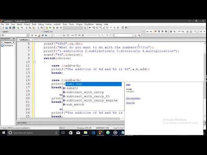Click the Copy icon
The width and height of the screenshot is (207, 155).
[x=30, y=28]
